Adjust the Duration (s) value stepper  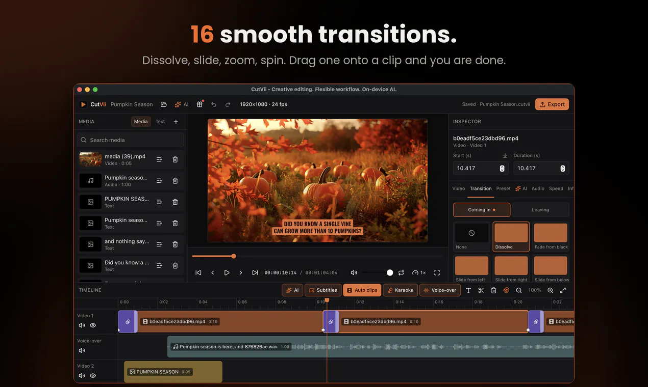pos(563,169)
